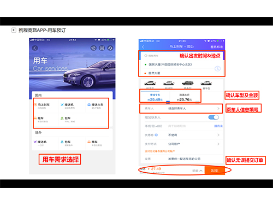Image resolution: width=273 pixels, height=205 pixels.
Task: Click the help icon next to 优惠券
Action: pyautogui.click(x=156, y=135)
